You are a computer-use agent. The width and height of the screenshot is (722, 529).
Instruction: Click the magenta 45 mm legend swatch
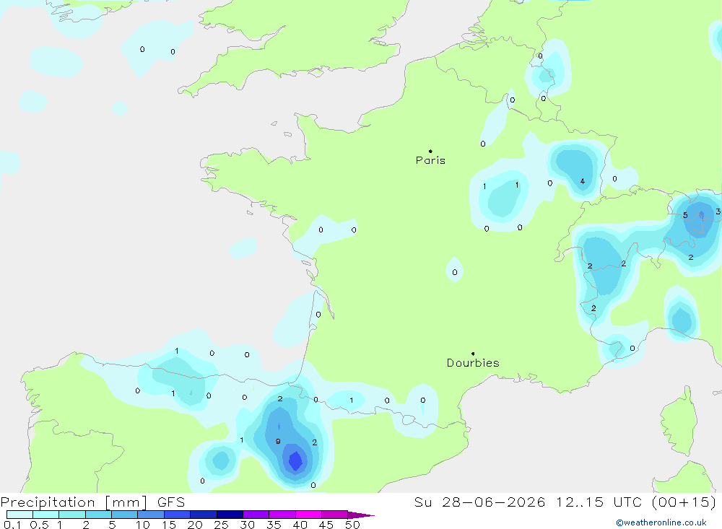click(335, 515)
